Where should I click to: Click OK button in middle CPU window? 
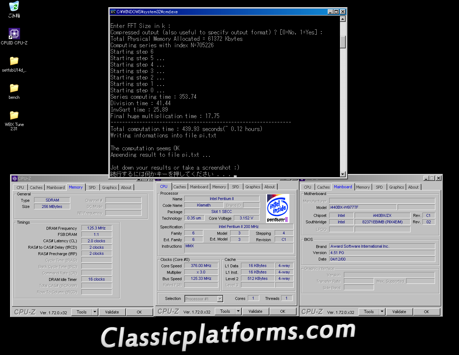283,311
